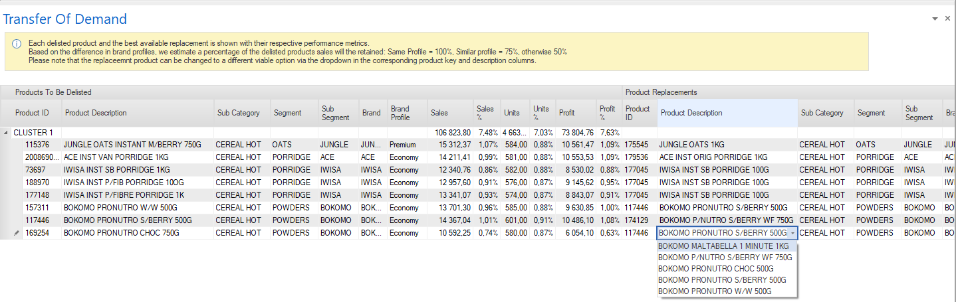Screen dimensions: 956x302
Task: Click replacement product ID 174129 cell
Action: tap(639, 220)
